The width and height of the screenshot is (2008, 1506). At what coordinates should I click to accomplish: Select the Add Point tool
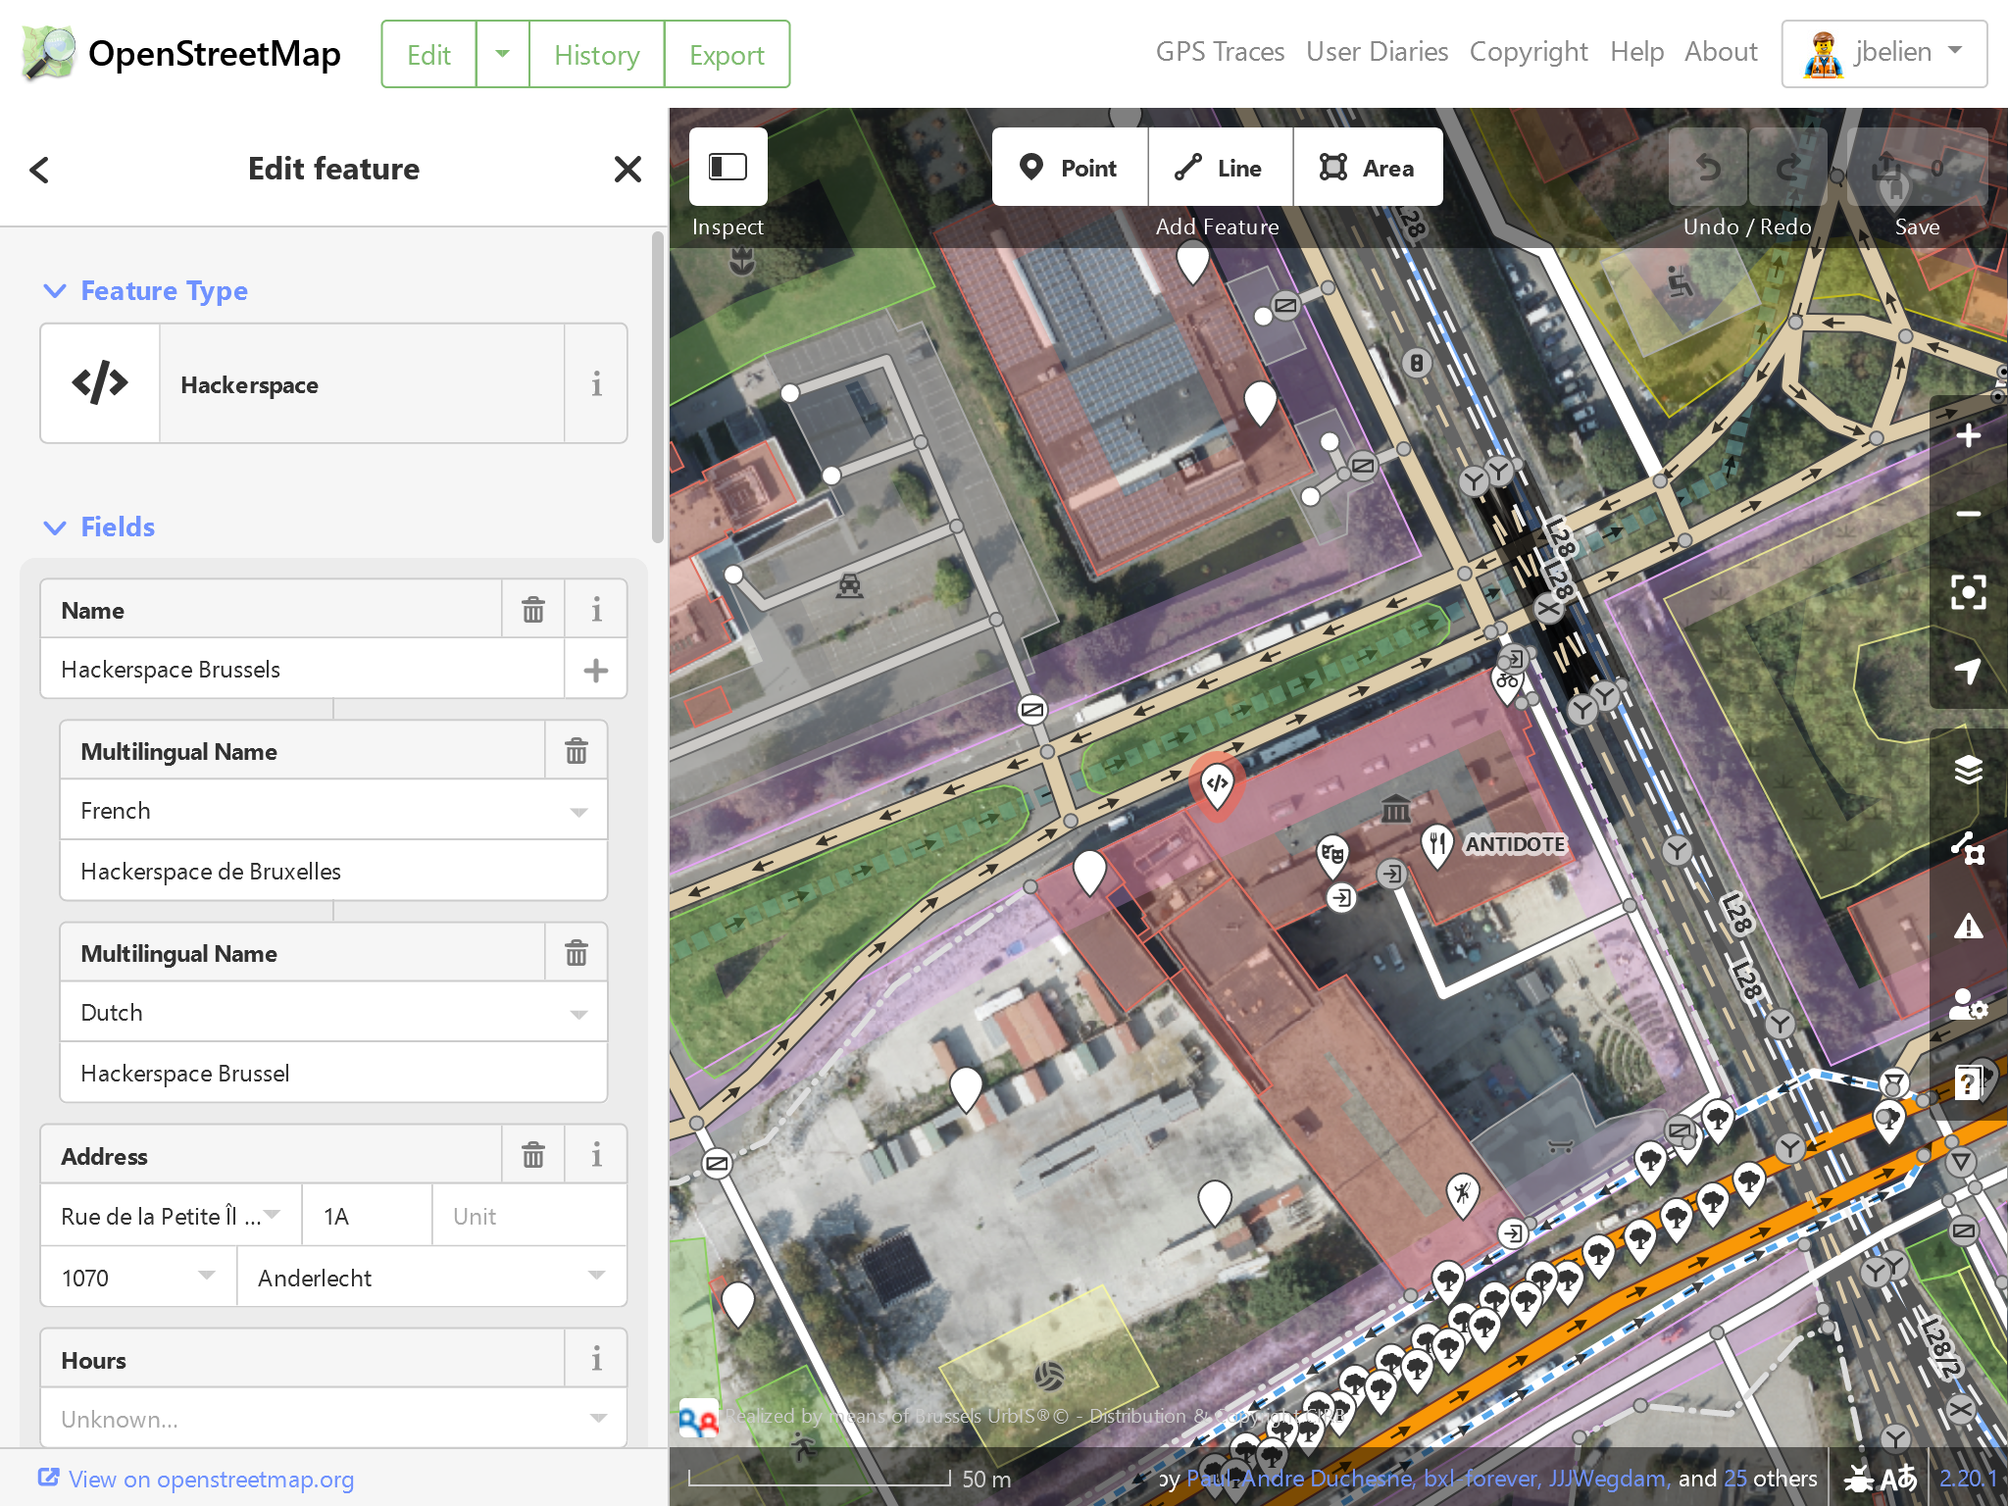click(x=1070, y=168)
